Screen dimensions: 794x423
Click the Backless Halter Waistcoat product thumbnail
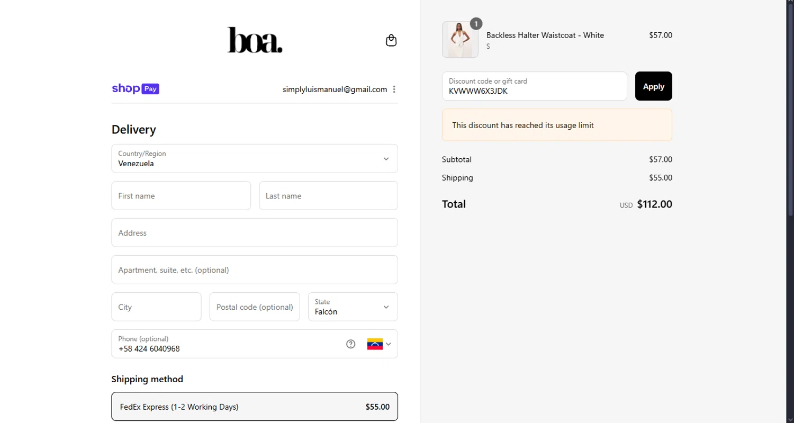[460, 40]
